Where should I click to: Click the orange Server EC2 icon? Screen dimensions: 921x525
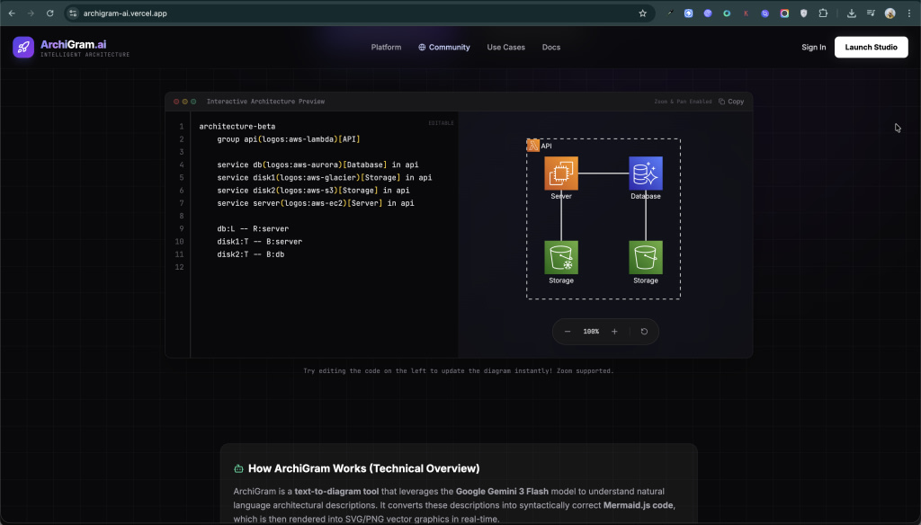tap(561, 174)
